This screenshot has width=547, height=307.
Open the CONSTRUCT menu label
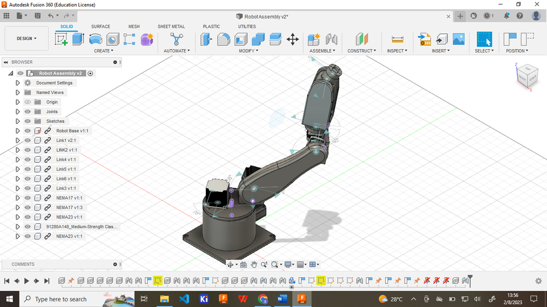[362, 51]
